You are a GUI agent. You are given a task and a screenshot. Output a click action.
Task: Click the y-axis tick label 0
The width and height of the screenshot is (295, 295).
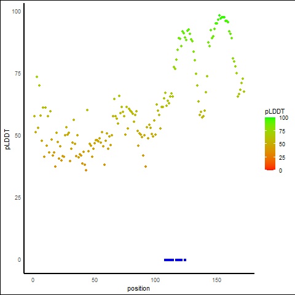19,260
